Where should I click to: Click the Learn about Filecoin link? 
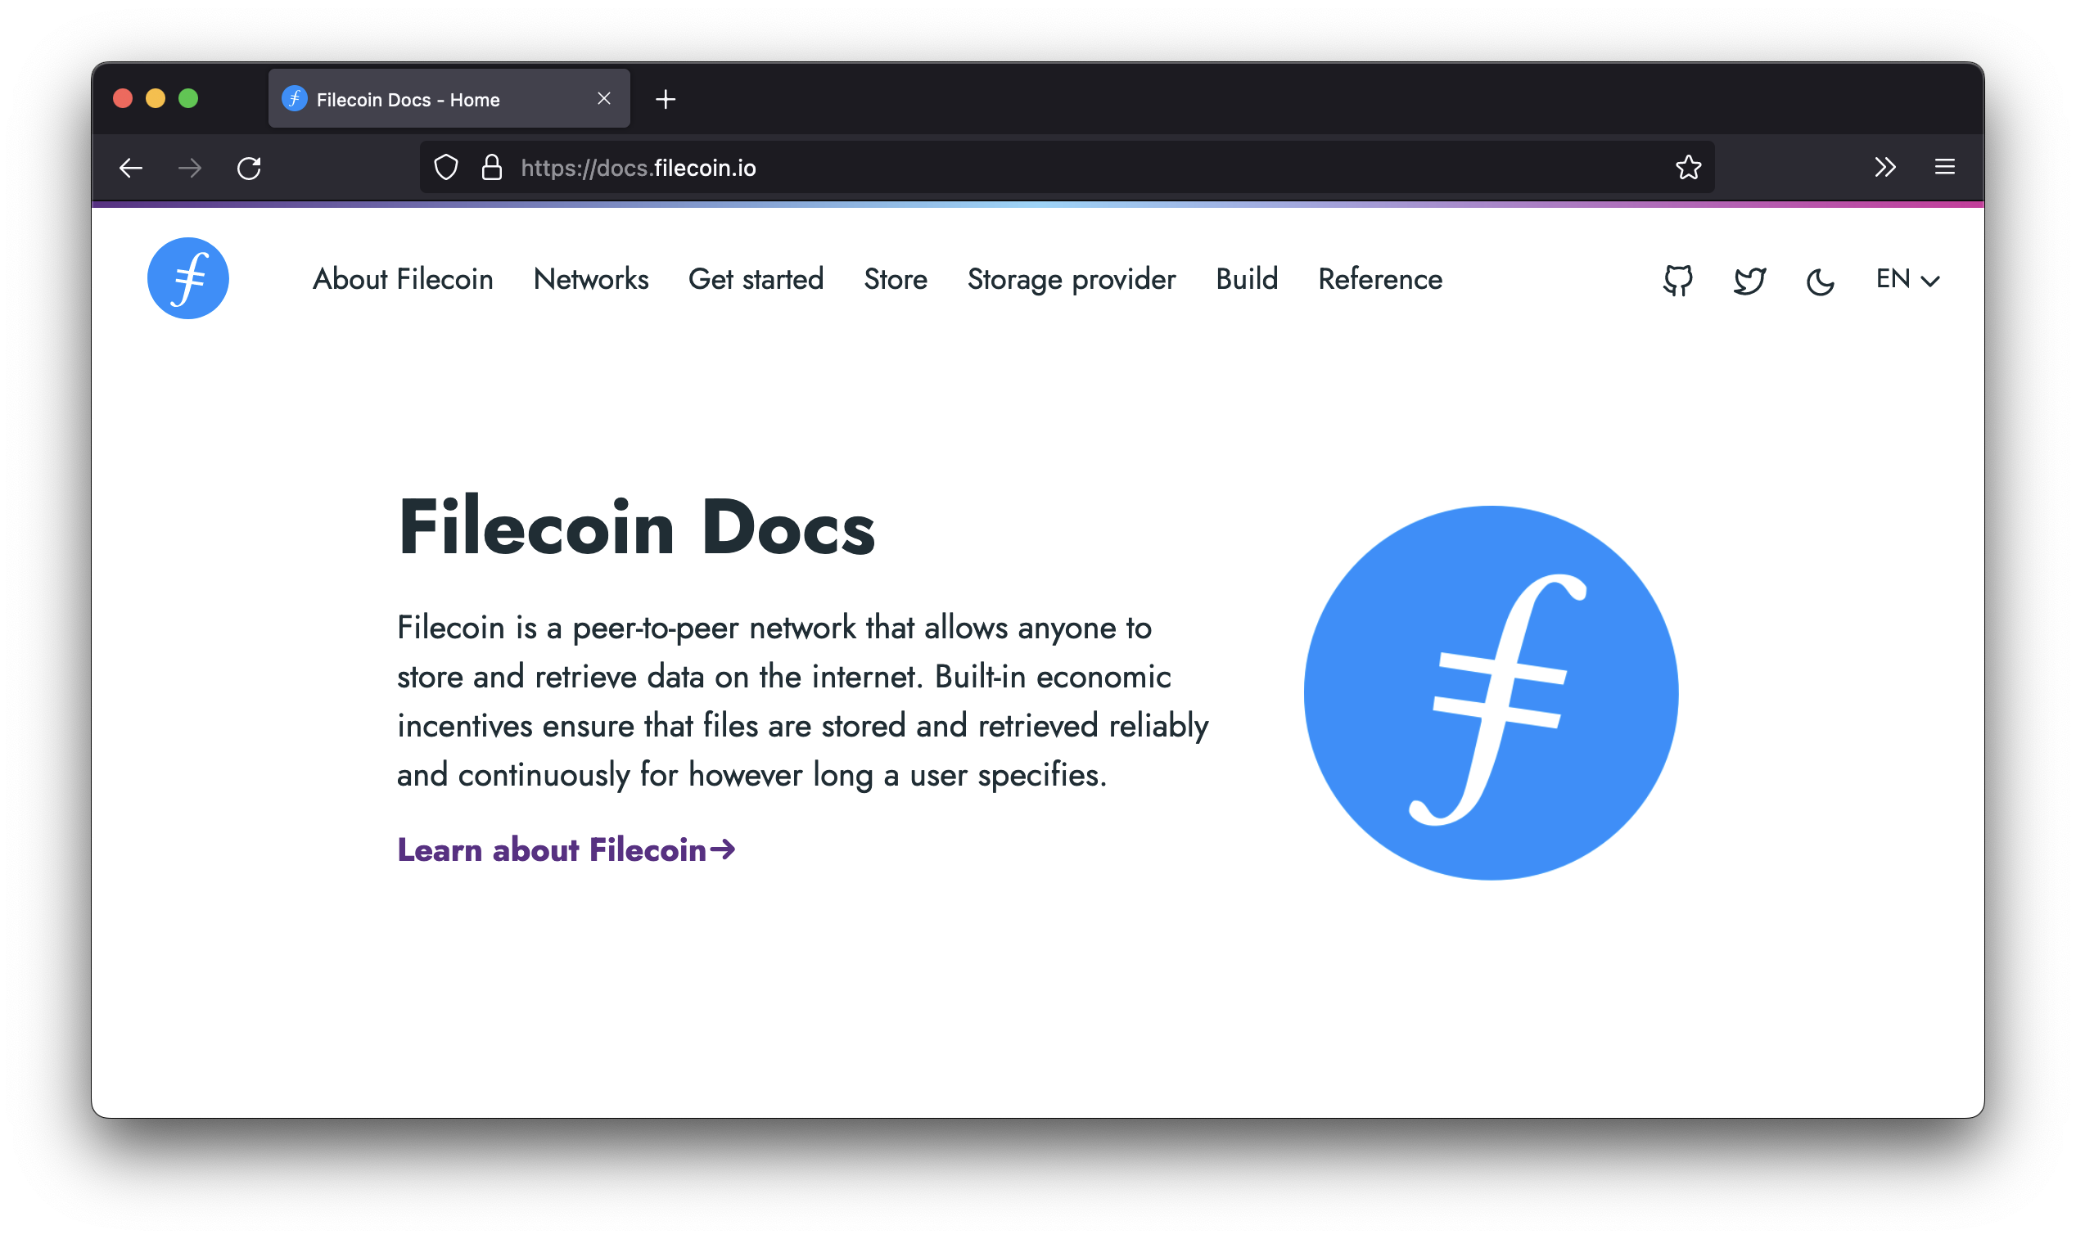coord(568,848)
